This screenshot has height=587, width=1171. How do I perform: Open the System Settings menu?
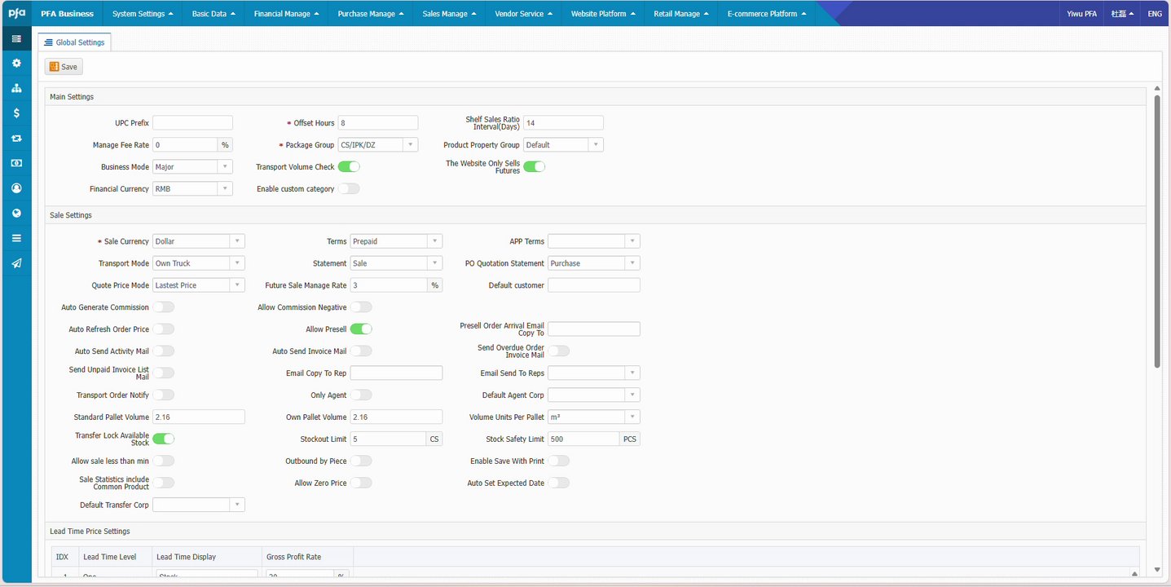click(x=143, y=14)
